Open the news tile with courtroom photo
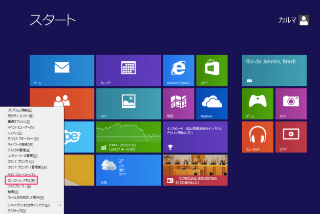The image size is (320, 214). click(195, 170)
